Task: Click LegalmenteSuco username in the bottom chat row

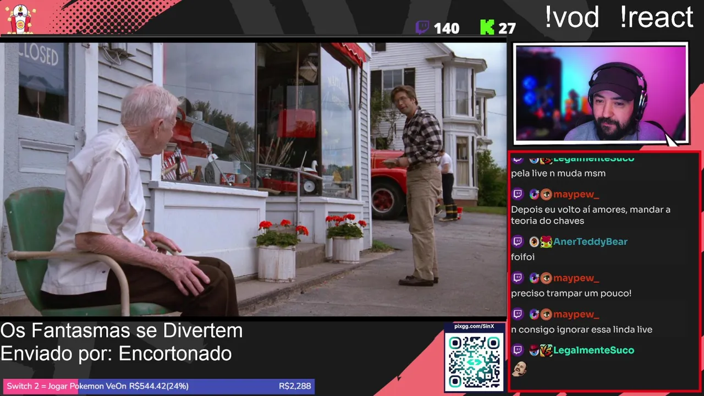Action: click(593, 350)
